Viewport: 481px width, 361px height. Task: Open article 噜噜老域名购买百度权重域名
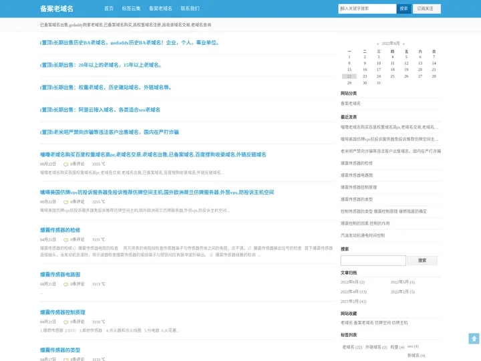tap(153, 154)
